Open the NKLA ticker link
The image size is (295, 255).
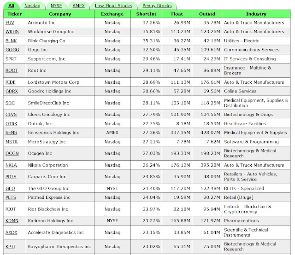click(x=11, y=165)
